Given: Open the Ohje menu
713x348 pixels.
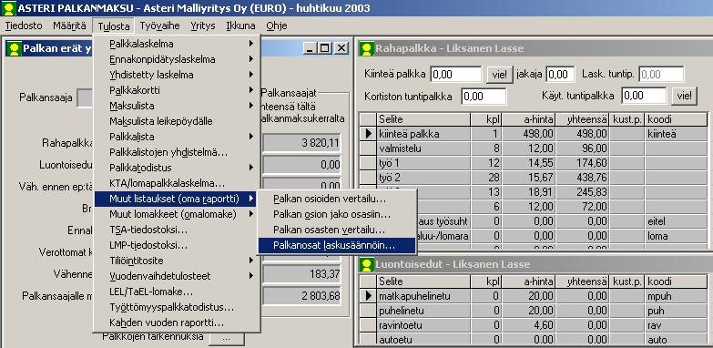Looking at the screenshot, I should point(277,26).
